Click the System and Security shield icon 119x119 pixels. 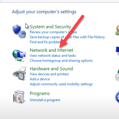[19, 31]
